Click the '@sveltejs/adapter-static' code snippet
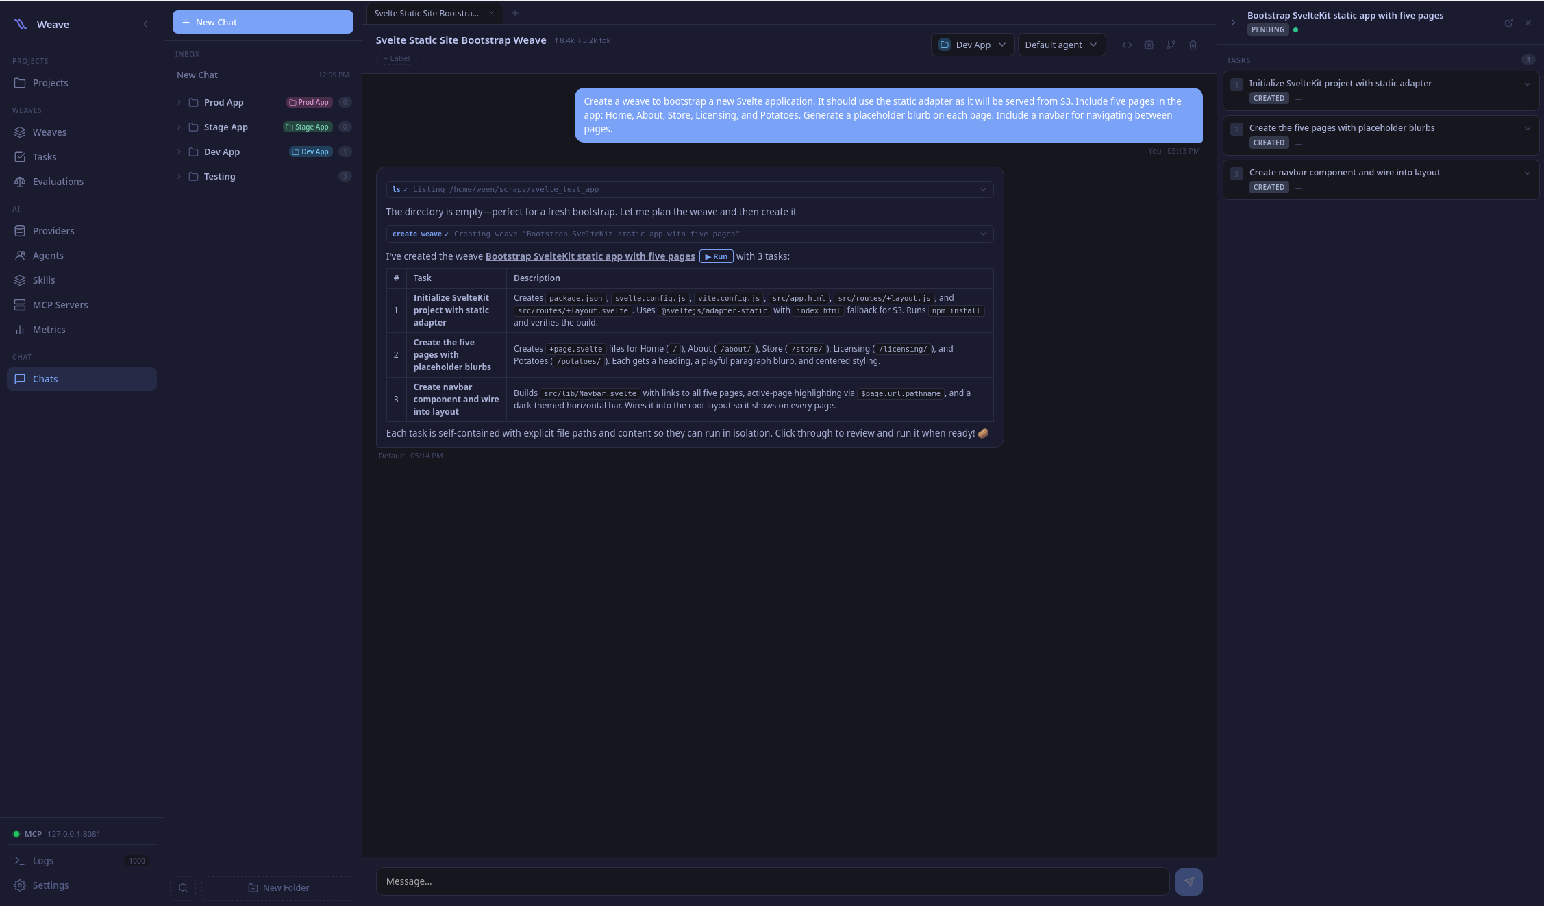The width and height of the screenshot is (1544, 906). [x=714, y=310]
